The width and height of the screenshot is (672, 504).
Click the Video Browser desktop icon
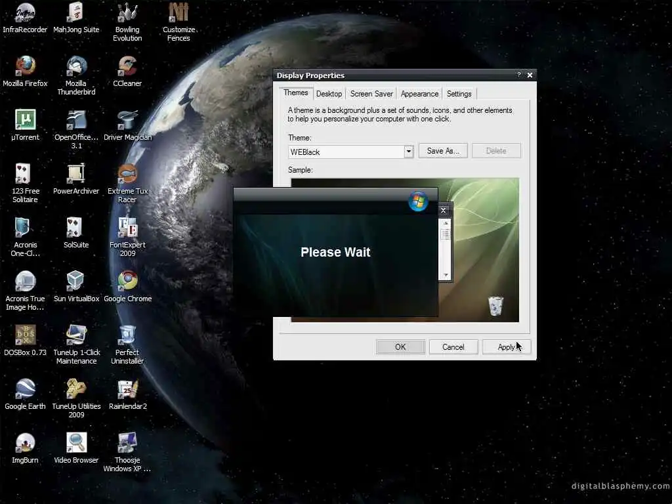(76, 448)
